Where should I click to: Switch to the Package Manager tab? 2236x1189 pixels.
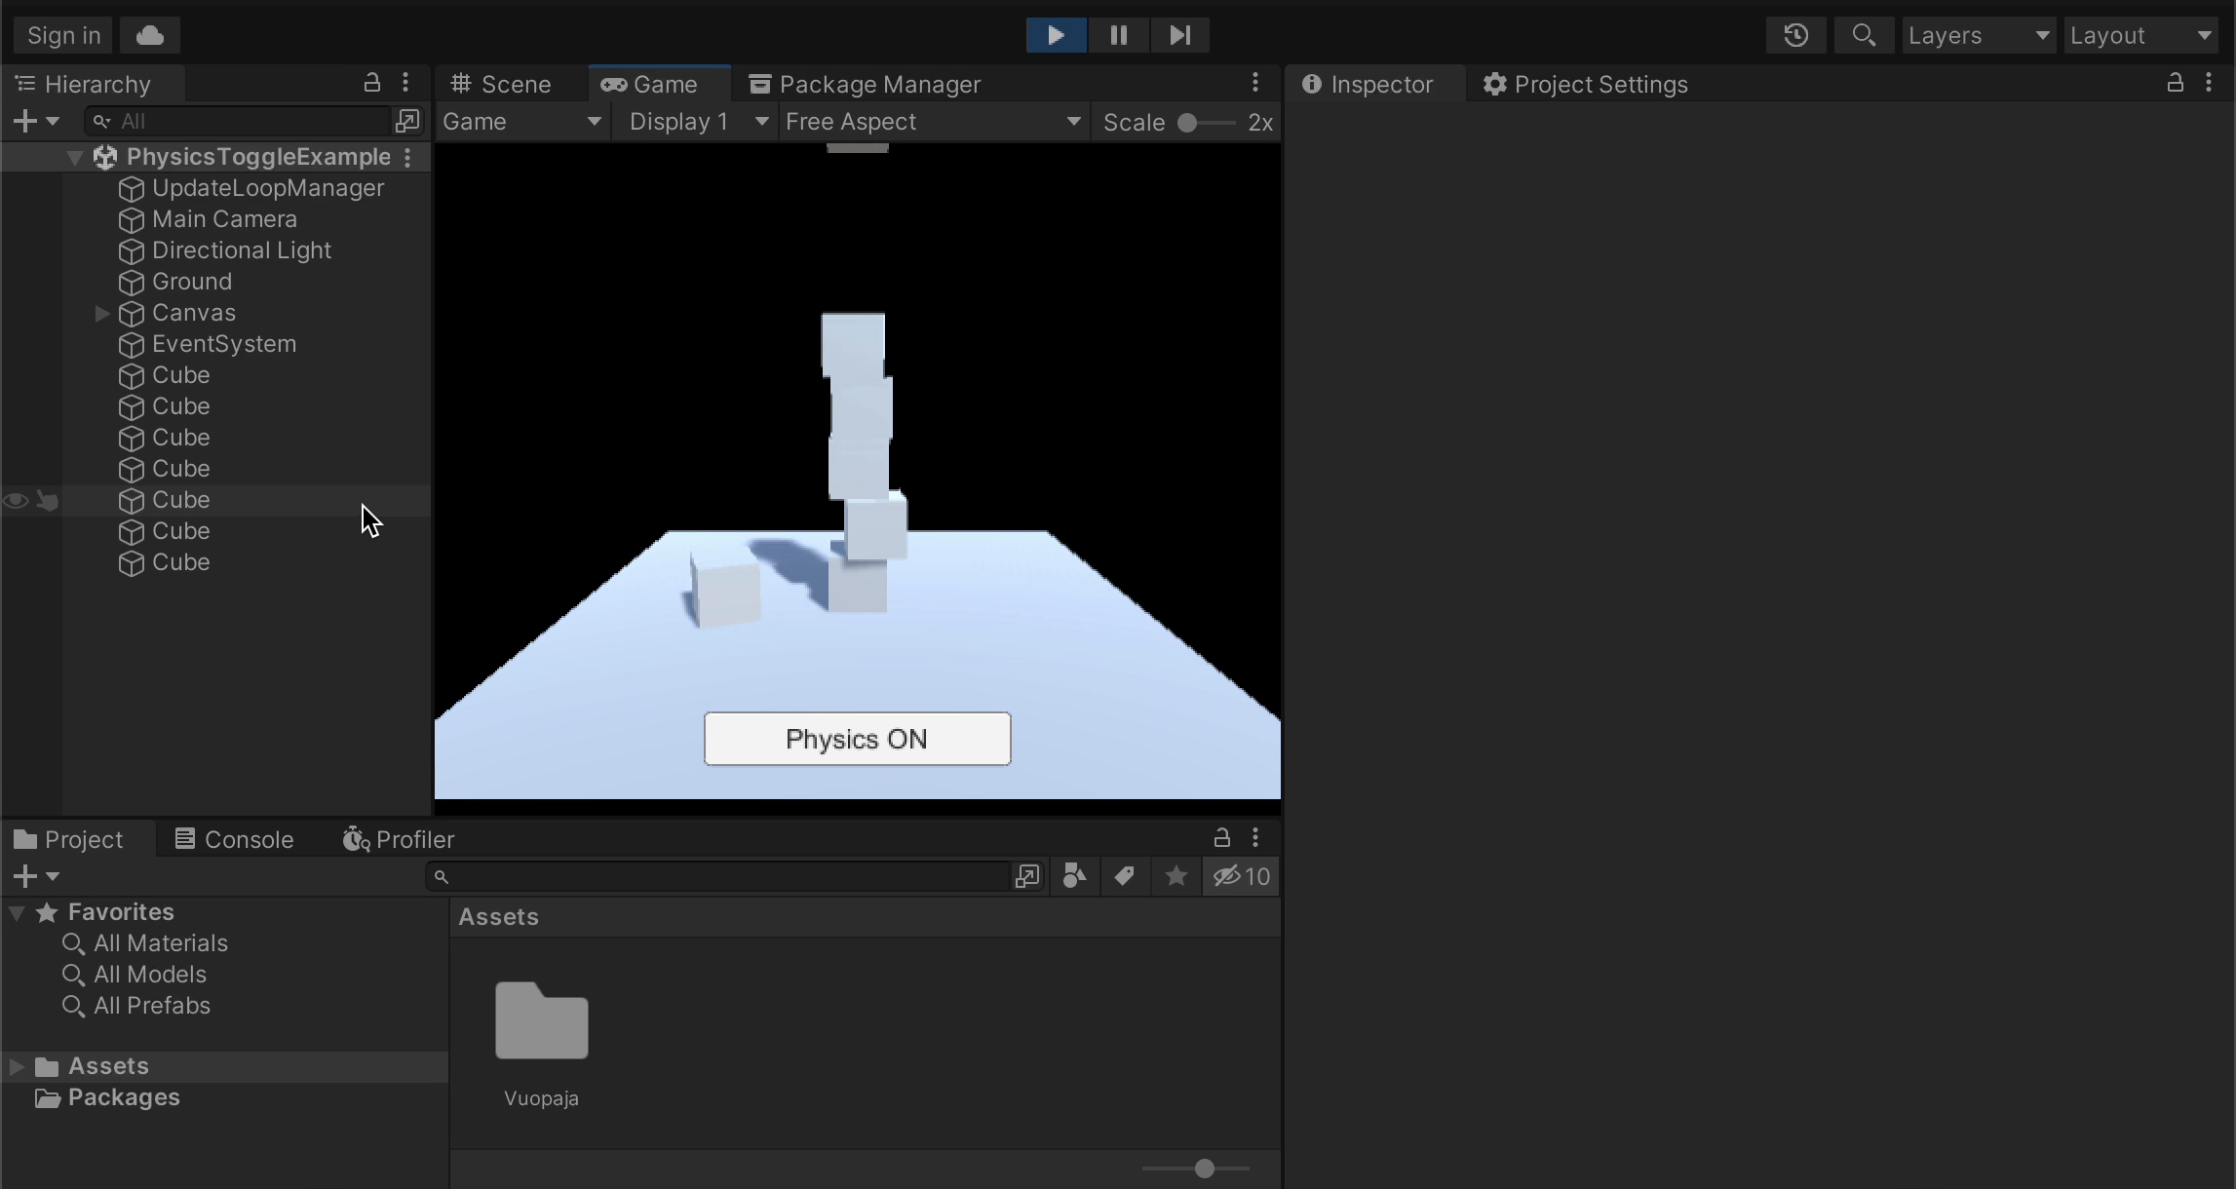click(865, 84)
